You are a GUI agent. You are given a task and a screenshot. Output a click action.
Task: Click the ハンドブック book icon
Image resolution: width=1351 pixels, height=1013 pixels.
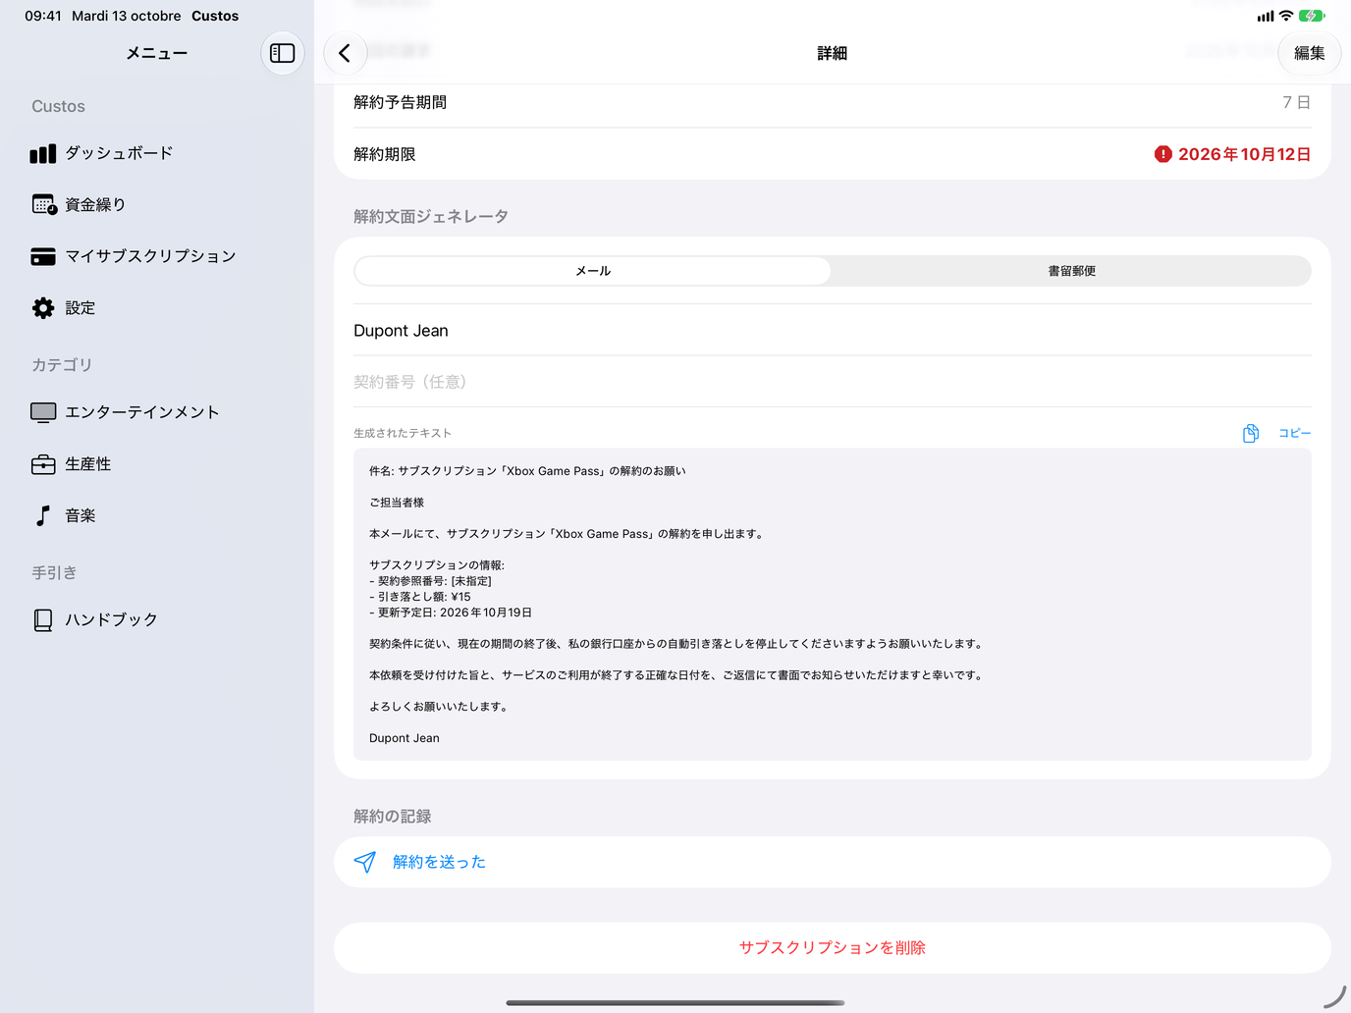pos(43,619)
